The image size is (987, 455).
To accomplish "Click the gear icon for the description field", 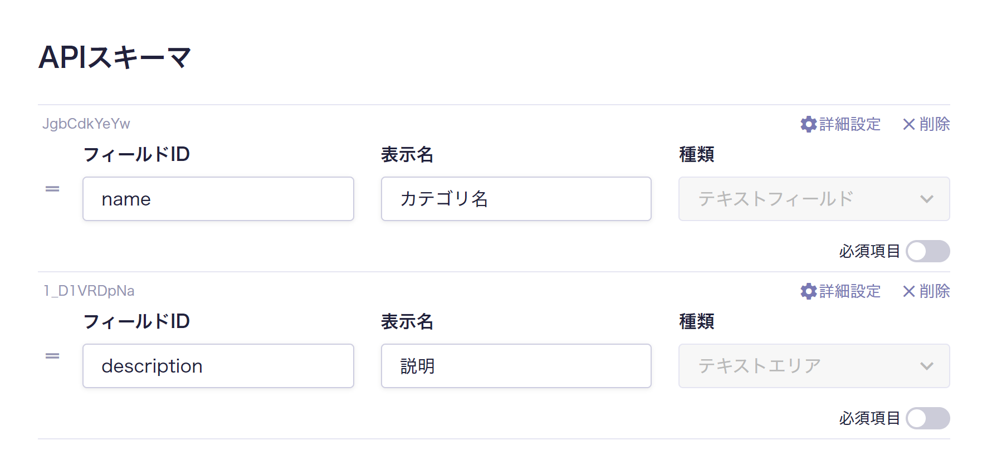I will click(x=808, y=291).
